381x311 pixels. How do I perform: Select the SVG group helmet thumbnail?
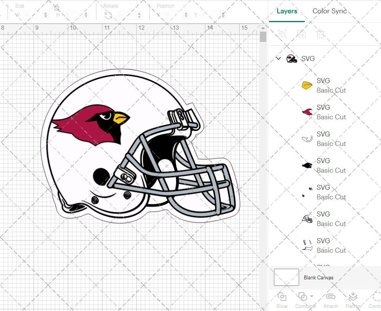(291, 59)
